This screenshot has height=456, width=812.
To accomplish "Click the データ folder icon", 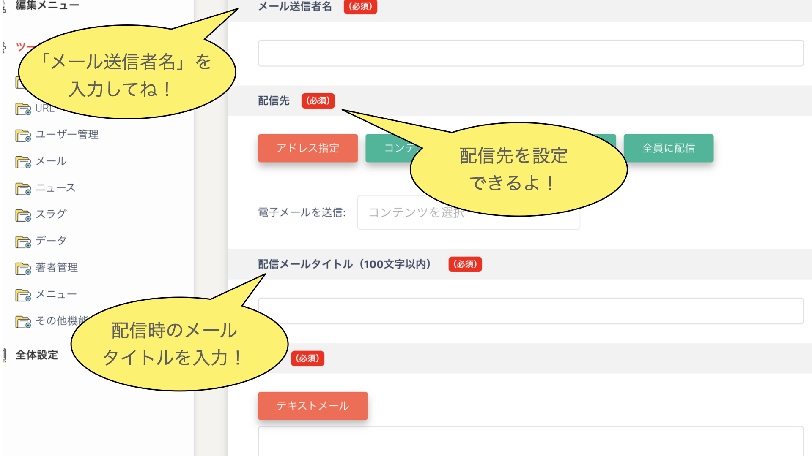I will [x=23, y=242].
